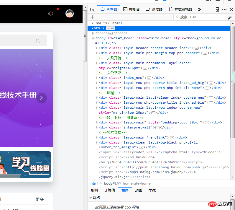Open the 字体 fonts tab
The image size is (235, 210).
coord(152,191)
